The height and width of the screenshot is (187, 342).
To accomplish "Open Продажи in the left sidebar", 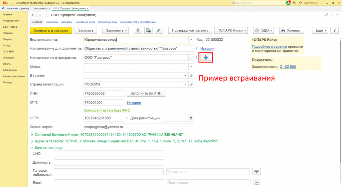I will click(8, 33).
